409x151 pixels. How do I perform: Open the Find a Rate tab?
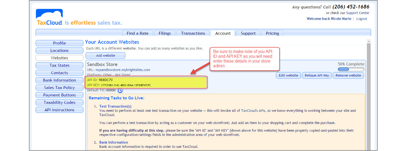click(138, 33)
